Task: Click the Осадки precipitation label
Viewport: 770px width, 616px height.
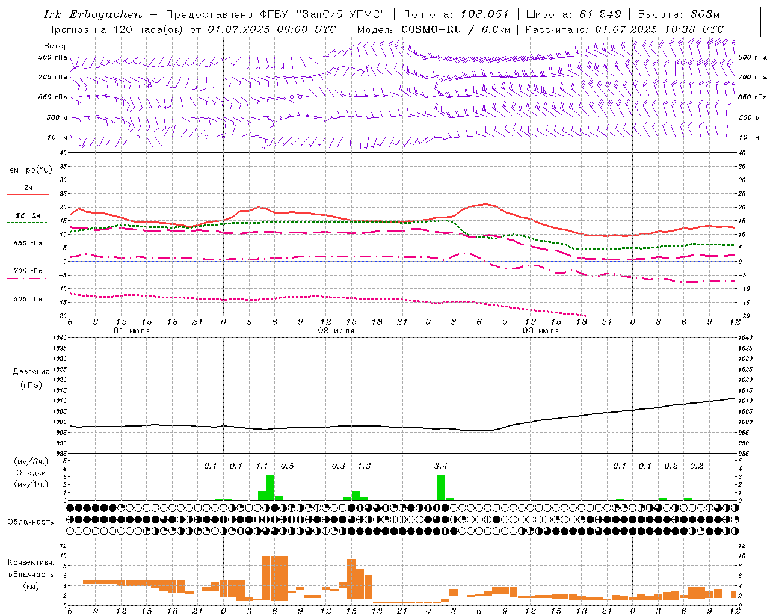Action: (31, 473)
